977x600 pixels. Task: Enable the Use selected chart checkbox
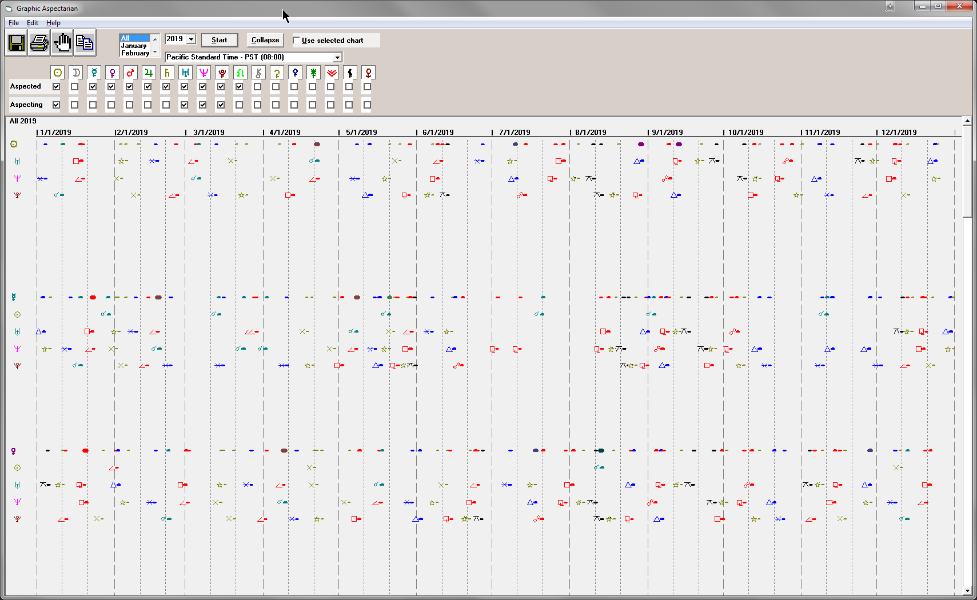pyautogui.click(x=296, y=41)
